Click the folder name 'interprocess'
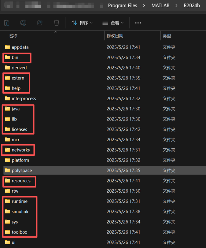 [x=24, y=99]
